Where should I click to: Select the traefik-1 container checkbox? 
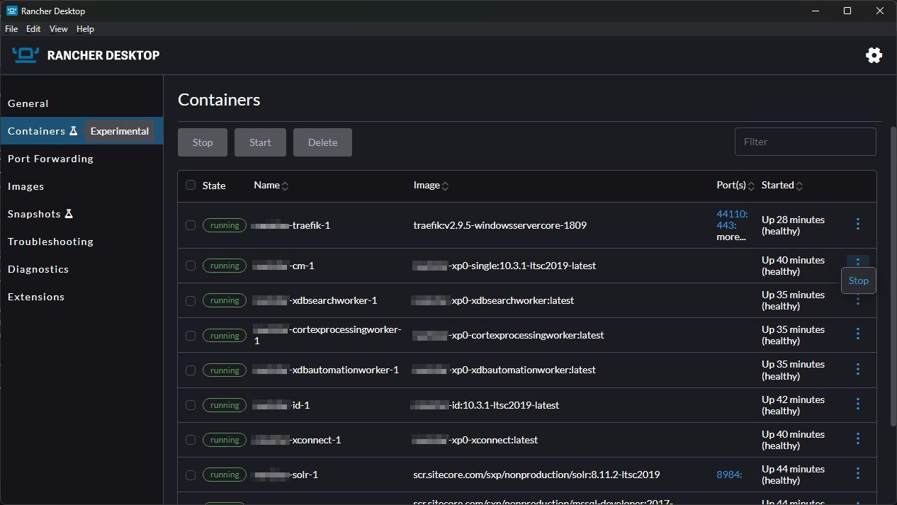[x=190, y=225]
